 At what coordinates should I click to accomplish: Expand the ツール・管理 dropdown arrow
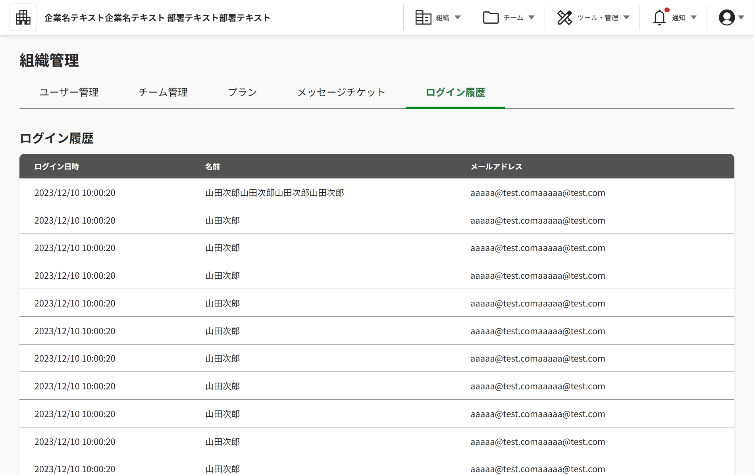(x=626, y=17)
